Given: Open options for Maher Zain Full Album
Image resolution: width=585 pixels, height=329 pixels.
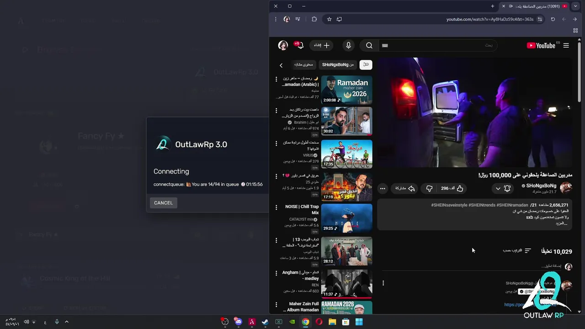Looking at the screenshot, I should [276, 304].
